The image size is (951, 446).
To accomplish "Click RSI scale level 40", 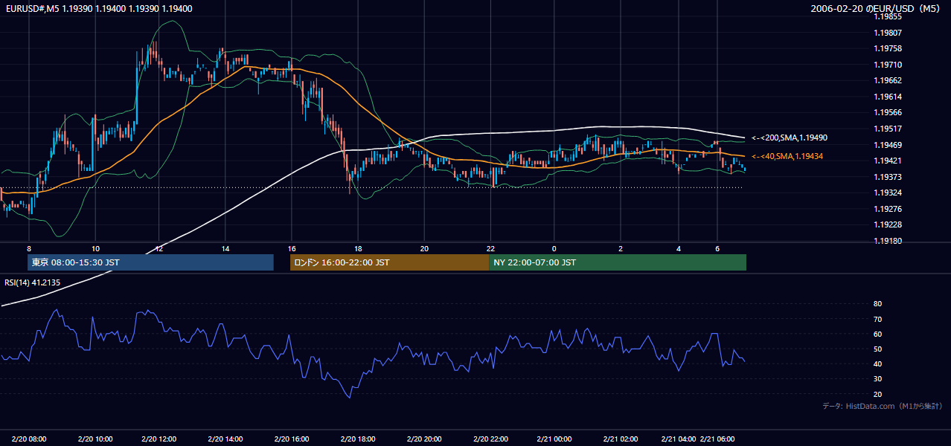I will coord(877,363).
